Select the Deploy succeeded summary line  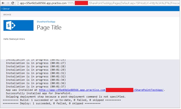click(x=52, y=103)
